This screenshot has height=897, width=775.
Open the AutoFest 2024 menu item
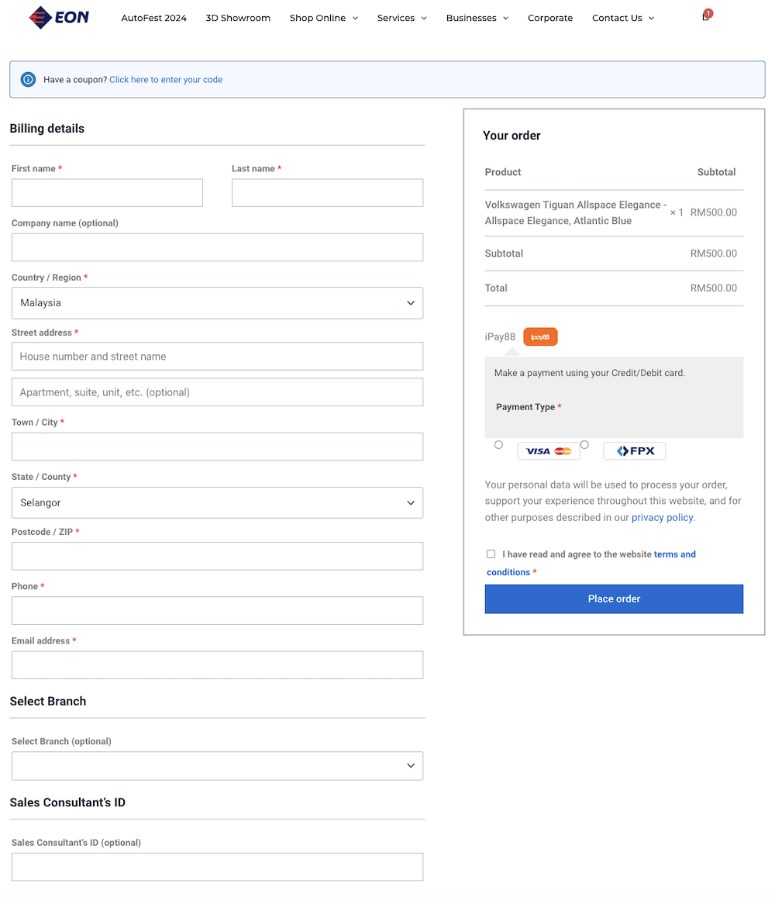[x=153, y=18]
